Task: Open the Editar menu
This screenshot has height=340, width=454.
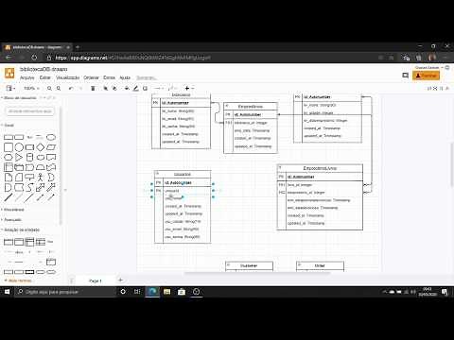Action: pos(45,77)
